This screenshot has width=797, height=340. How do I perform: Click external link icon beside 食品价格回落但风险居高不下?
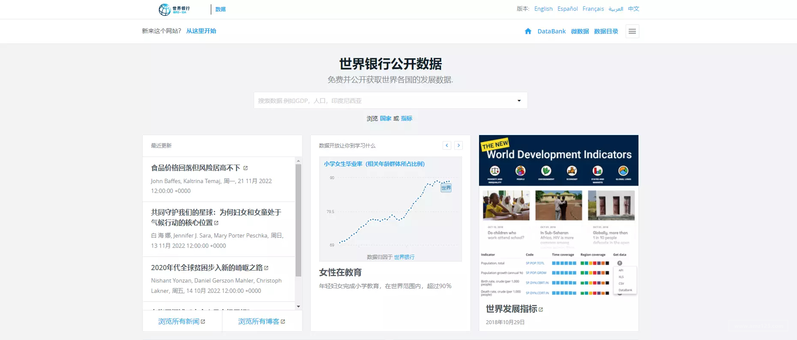(246, 168)
